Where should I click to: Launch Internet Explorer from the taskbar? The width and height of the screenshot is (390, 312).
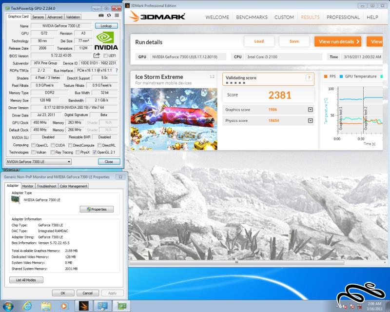(x=27, y=306)
